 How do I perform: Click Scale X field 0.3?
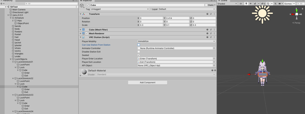pos(151,25)
